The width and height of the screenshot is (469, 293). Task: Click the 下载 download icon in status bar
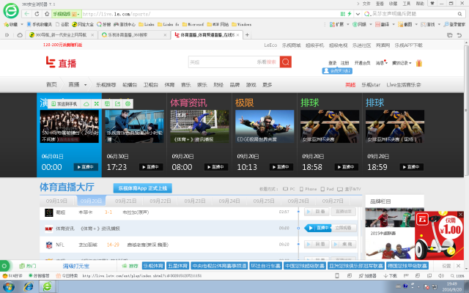click(x=391, y=275)
